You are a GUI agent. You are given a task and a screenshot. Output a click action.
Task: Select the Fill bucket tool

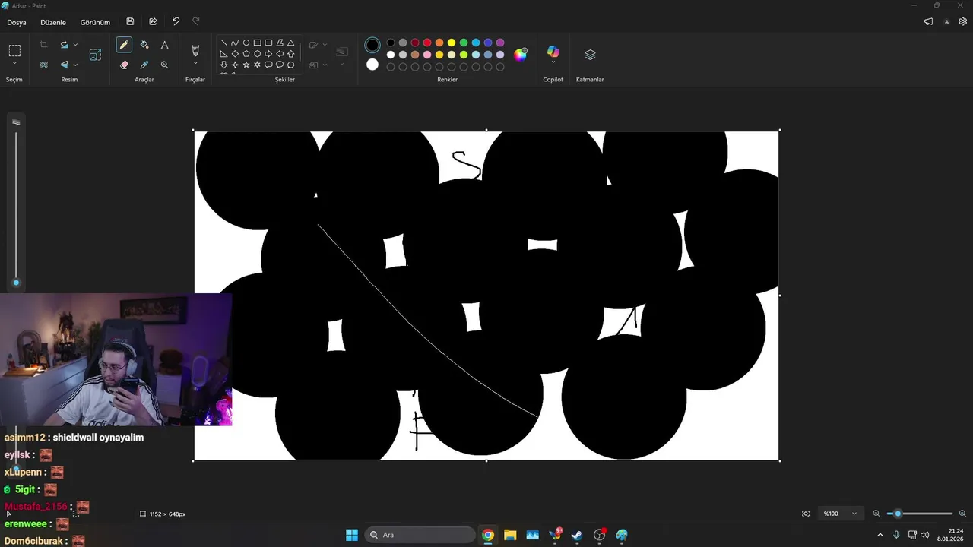pyautogui.click(x=144, y=45)
